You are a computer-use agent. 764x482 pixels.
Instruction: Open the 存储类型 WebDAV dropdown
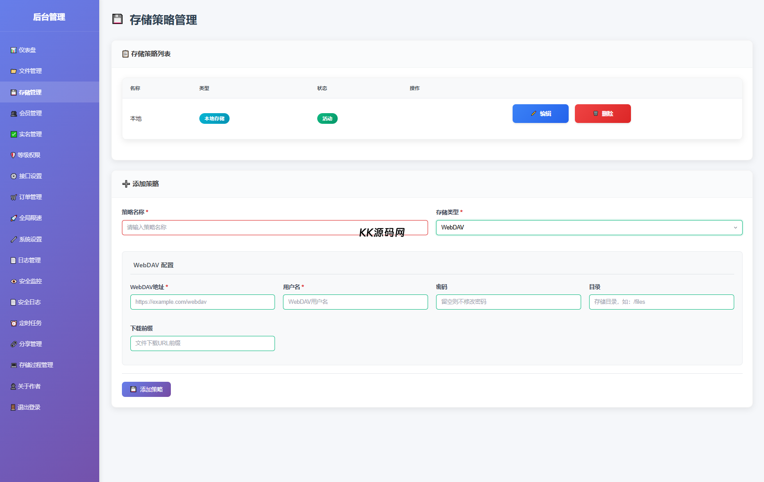(x=589, y=228)
